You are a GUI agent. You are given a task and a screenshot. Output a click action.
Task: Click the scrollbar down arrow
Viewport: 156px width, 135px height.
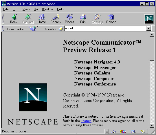152,125
